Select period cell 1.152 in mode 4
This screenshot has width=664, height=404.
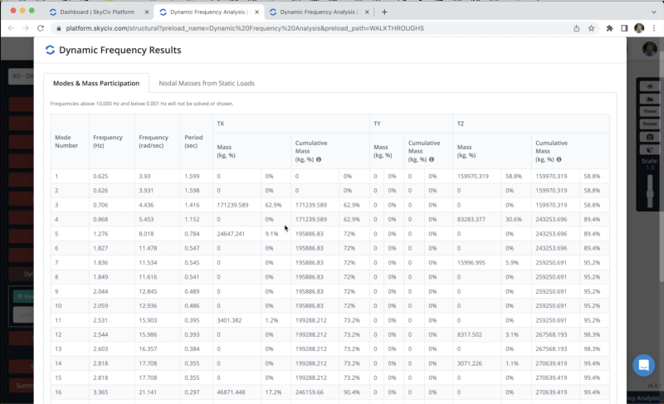click(x=197, y=219)
